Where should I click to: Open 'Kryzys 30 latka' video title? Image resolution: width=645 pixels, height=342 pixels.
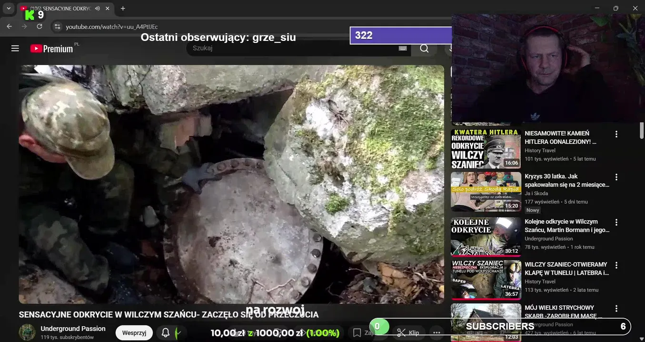(567, 180)
